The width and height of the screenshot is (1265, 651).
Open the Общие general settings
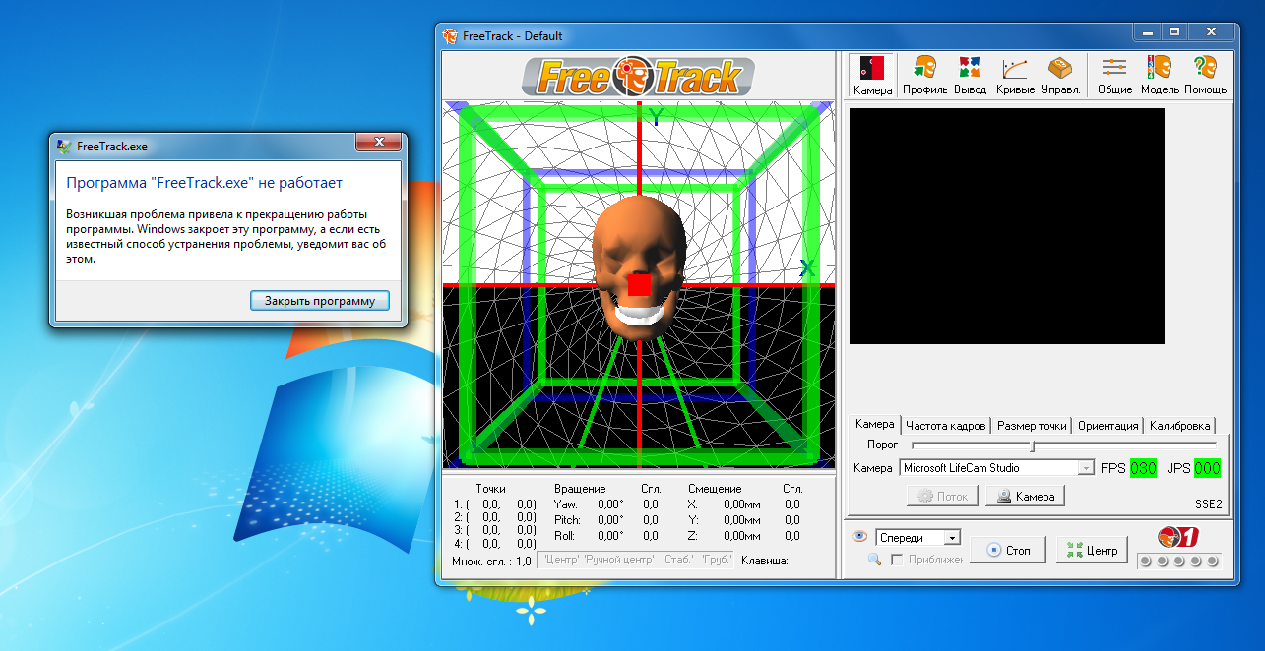[1114, 75]
